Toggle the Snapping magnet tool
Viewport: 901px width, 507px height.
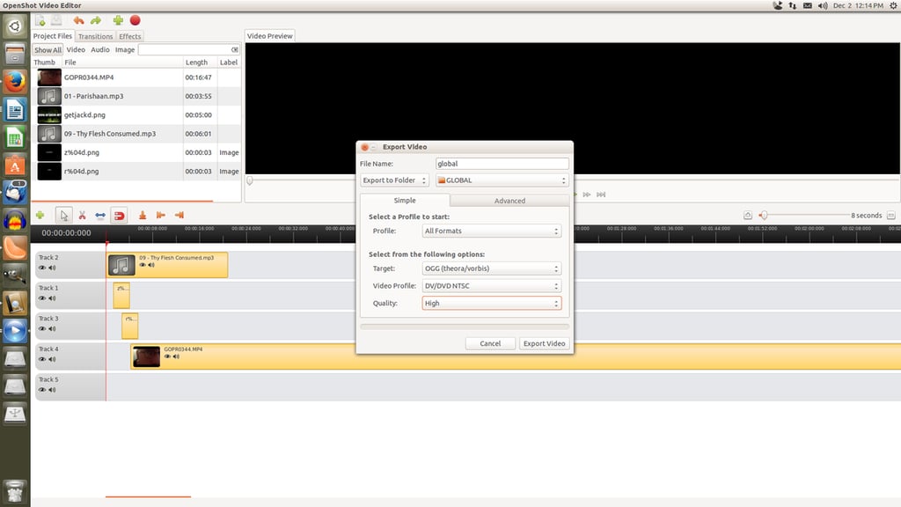point(119,216)
